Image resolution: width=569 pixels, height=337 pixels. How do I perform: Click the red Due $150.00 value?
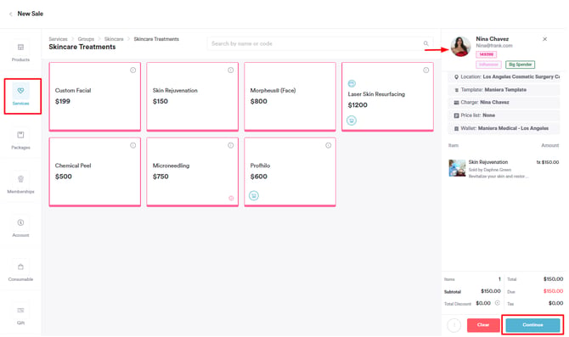(553, 291)
